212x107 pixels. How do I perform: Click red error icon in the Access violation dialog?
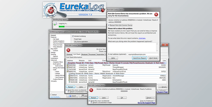coord(91,90)
